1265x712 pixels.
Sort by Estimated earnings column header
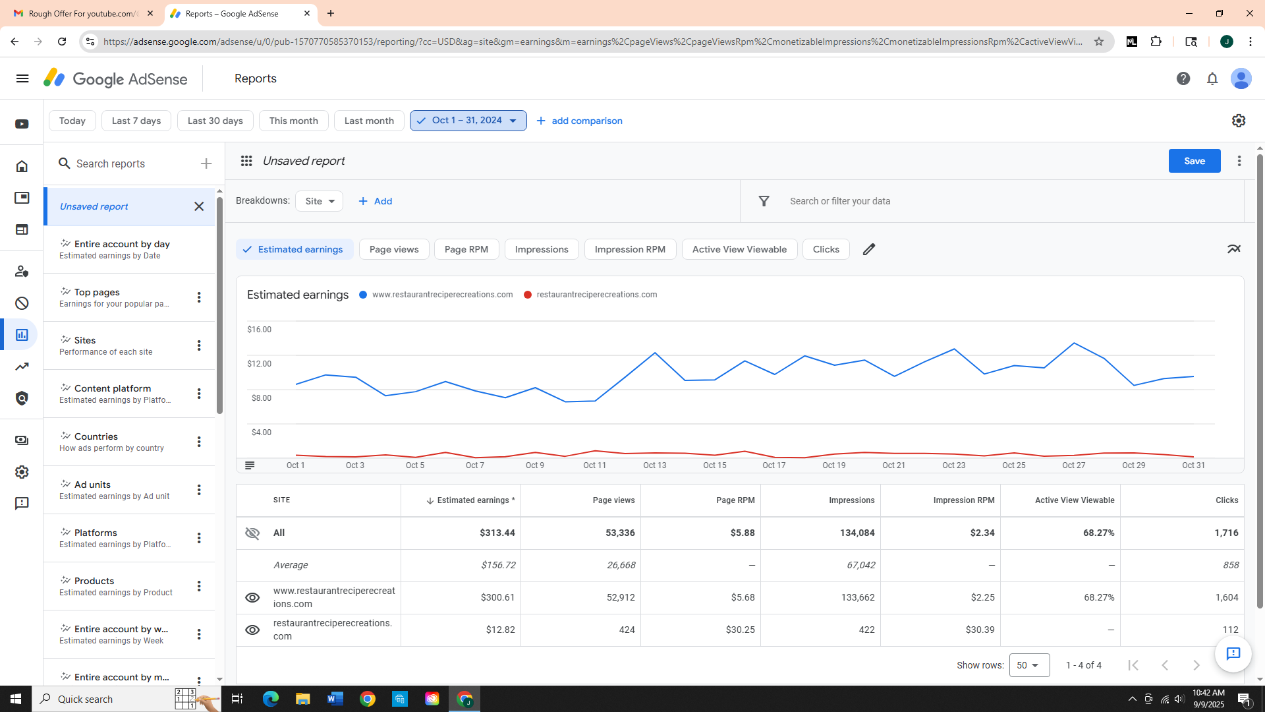[x=470, y=500]
